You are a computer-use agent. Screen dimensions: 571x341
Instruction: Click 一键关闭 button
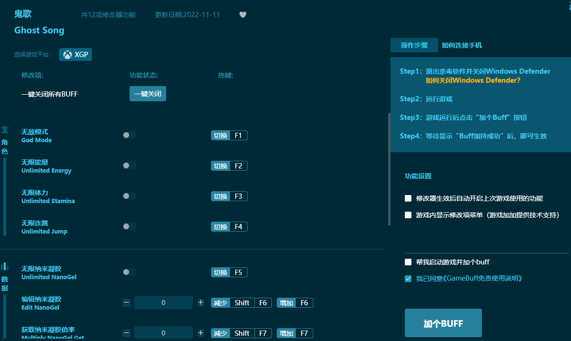point(148,94)
